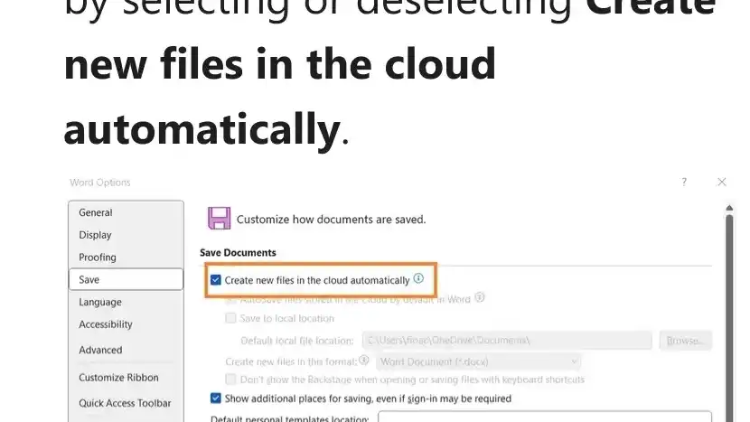This screenshot has width=750, height=422.
Task: Click the scrollbar up arrow
Action: click(729, 208)
